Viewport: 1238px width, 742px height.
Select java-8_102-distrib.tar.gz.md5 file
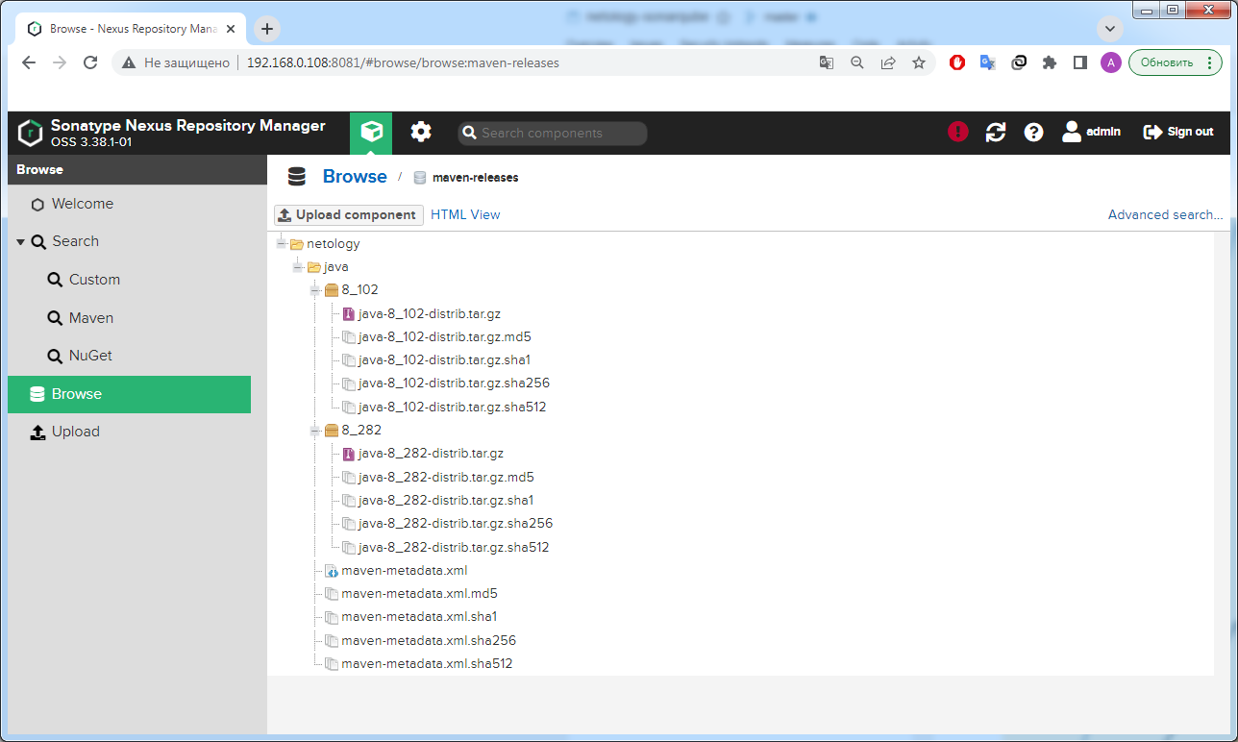pyautogui.click(x=445, y=337)
